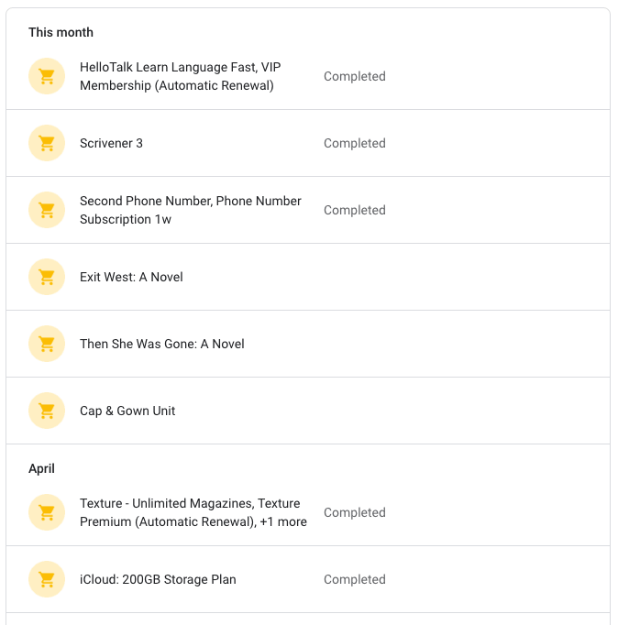Image resolution: width=618 pixels, height=625 pixels.
Task: Click the cart icon for Second Phone Number
Action: 47,210
